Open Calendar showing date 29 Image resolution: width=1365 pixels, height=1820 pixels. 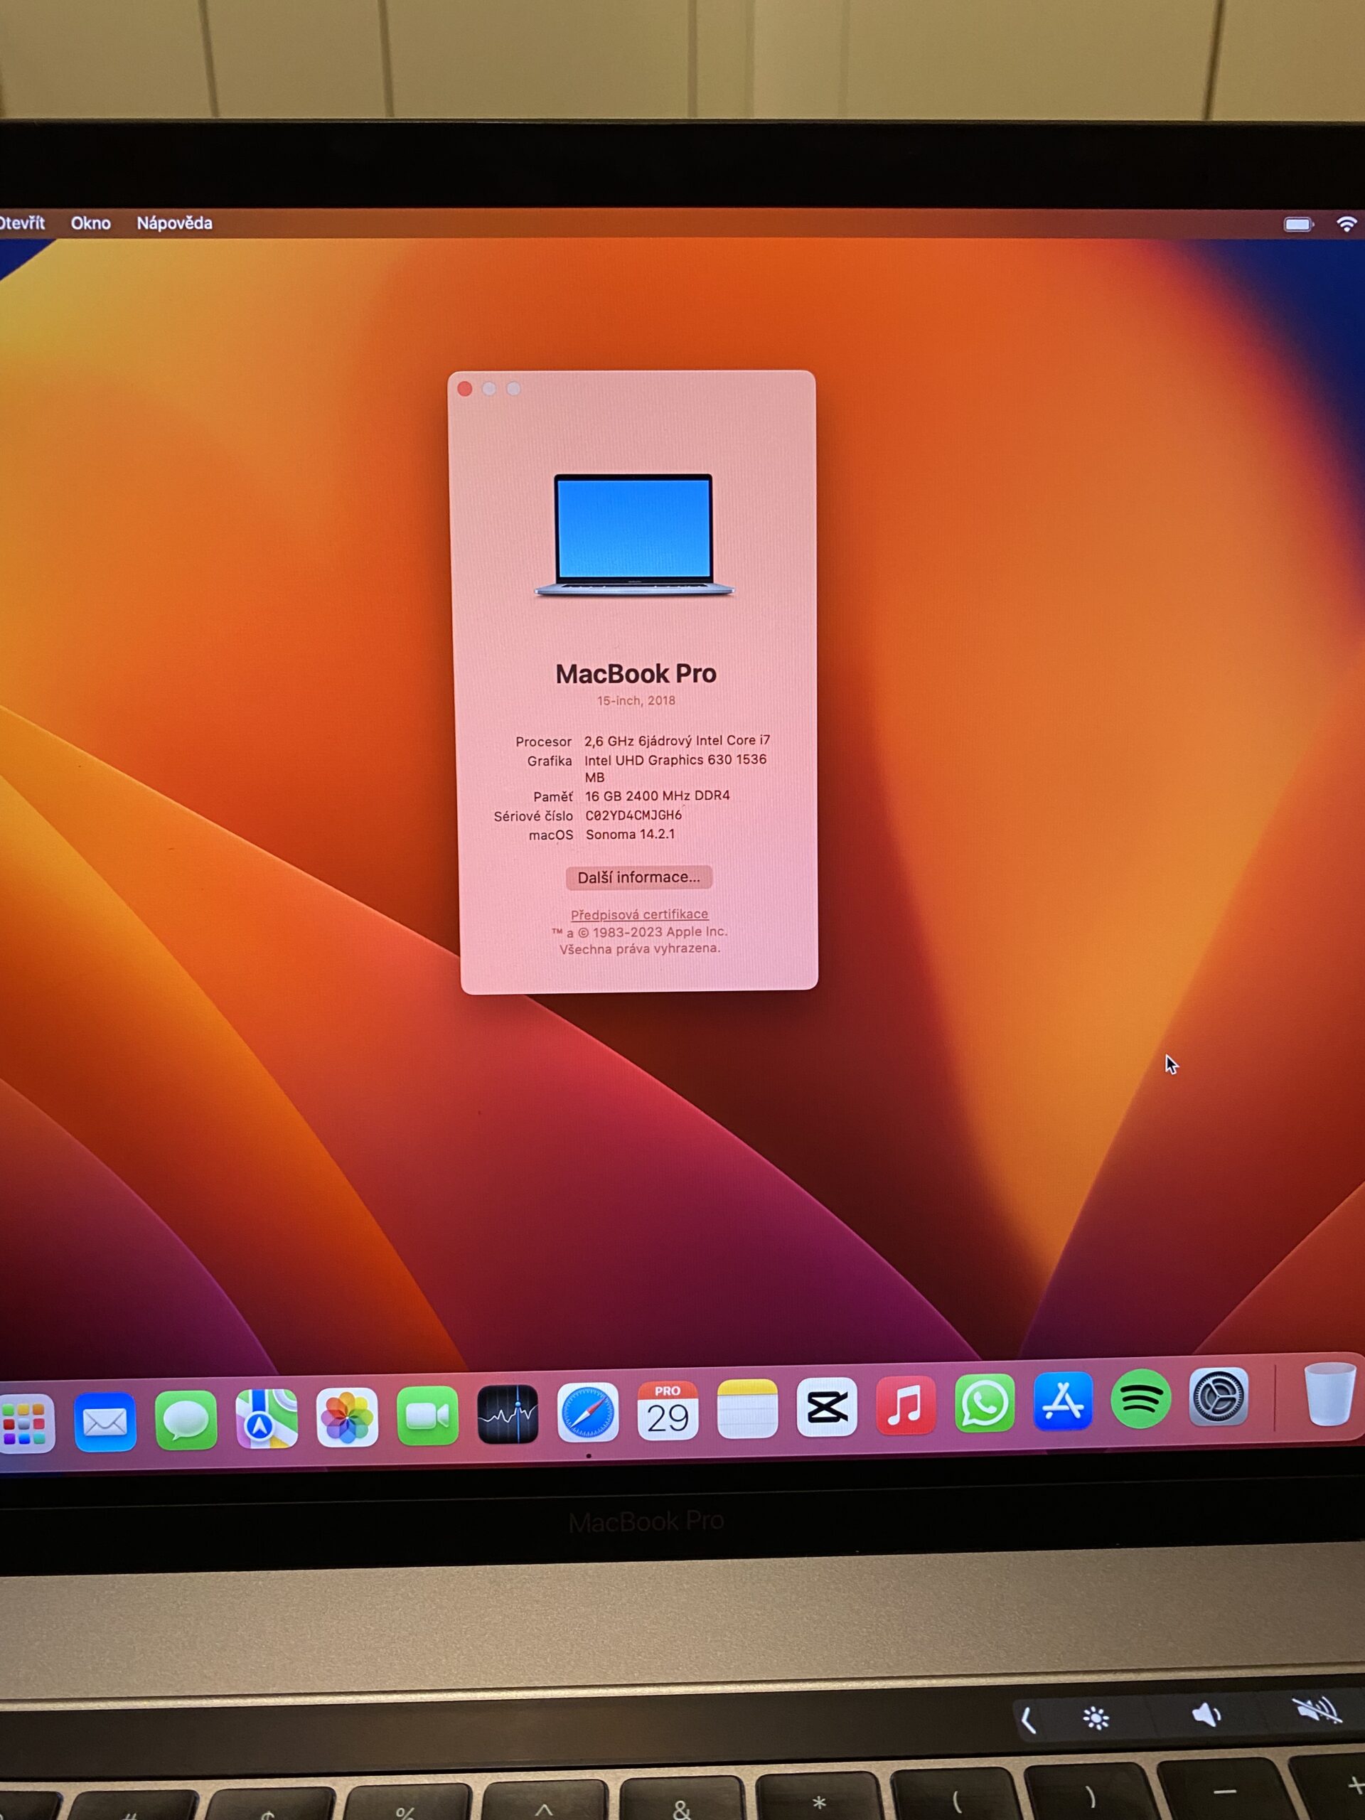tap(668, 1410)
